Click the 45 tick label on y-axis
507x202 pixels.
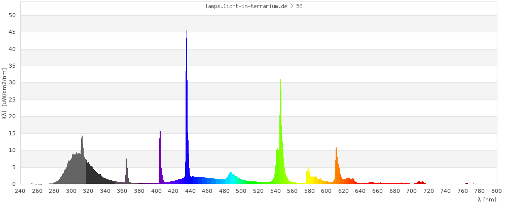coord(13,32)
